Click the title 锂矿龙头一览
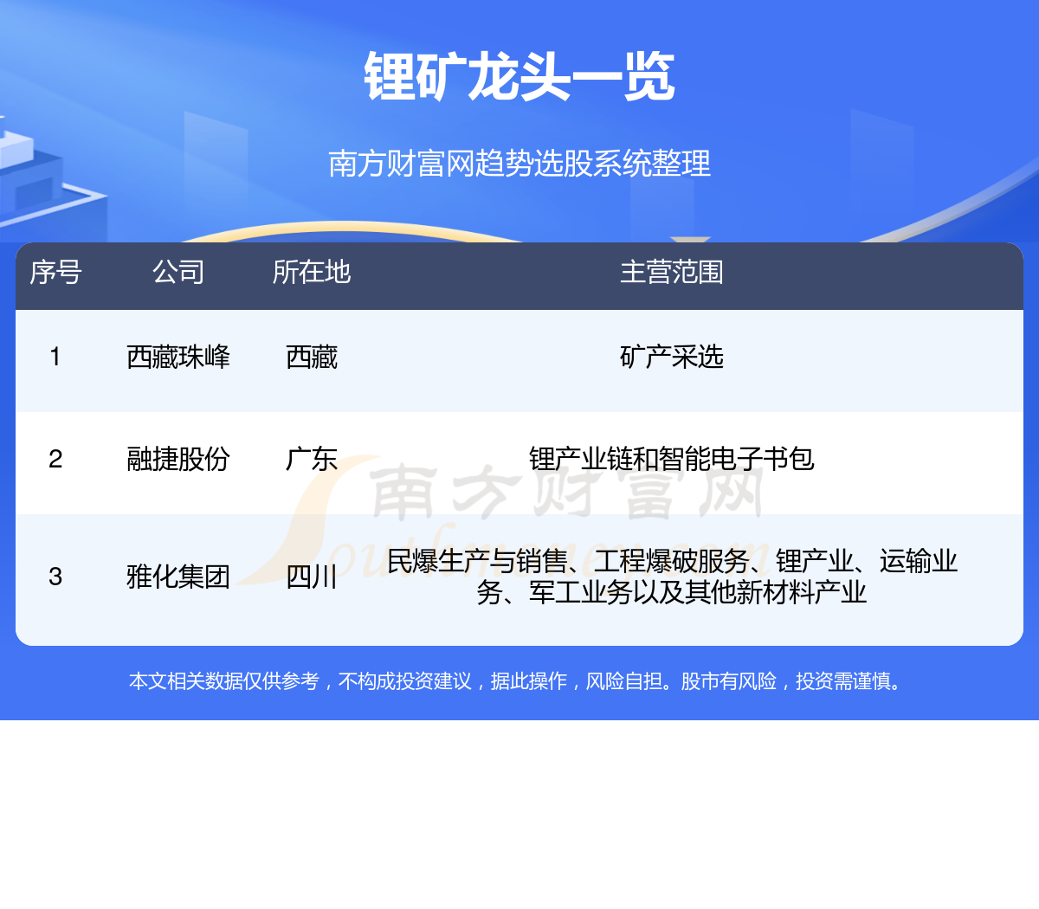1039x909 pixels. (519, 77)
